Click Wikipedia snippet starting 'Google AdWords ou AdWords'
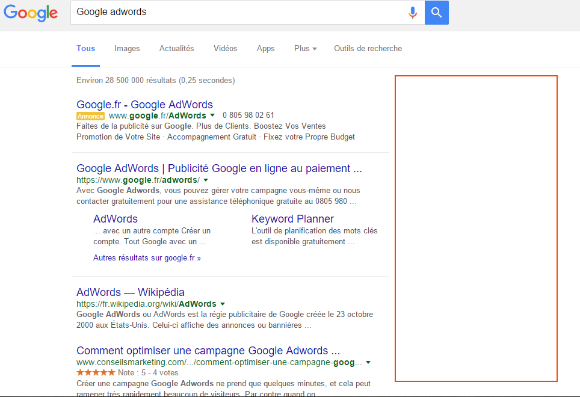This screenshot has width=580, height=397. click(x=225, y=320)
